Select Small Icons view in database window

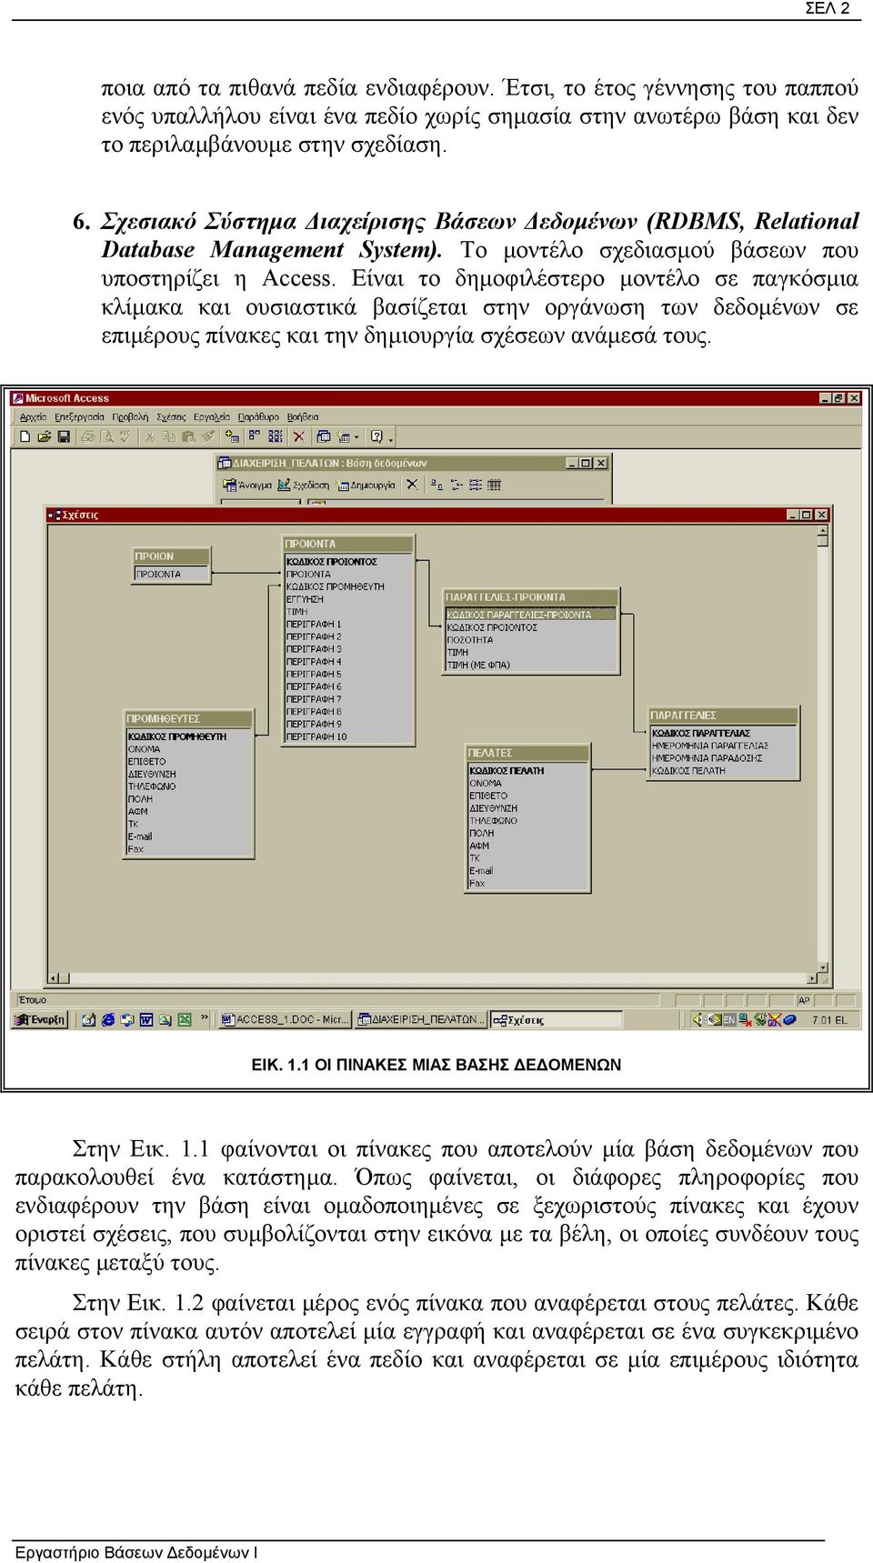(457, 485)
